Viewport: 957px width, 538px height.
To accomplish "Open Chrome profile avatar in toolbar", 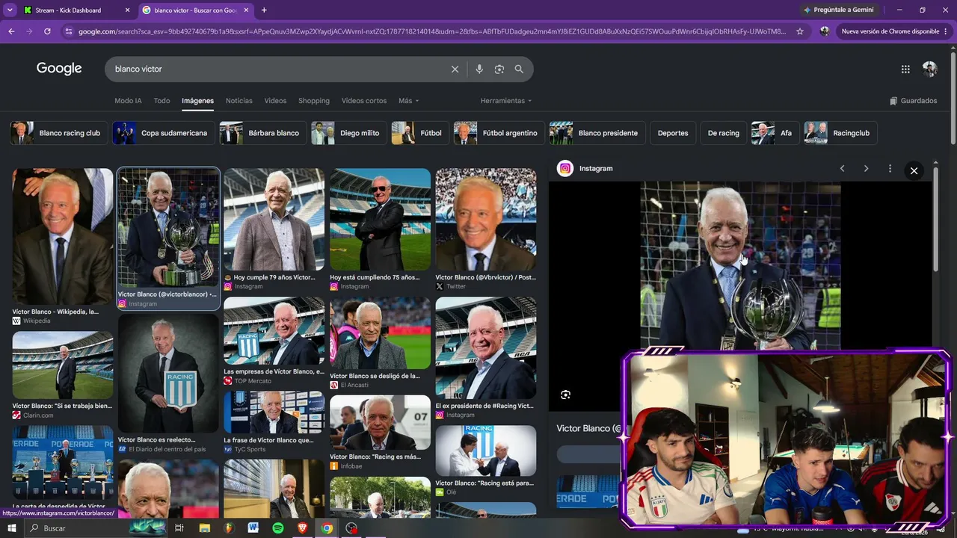I will pos(824,31).
